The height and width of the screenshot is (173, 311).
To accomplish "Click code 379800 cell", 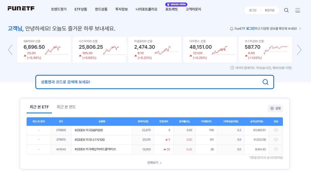I will point(61,130).
